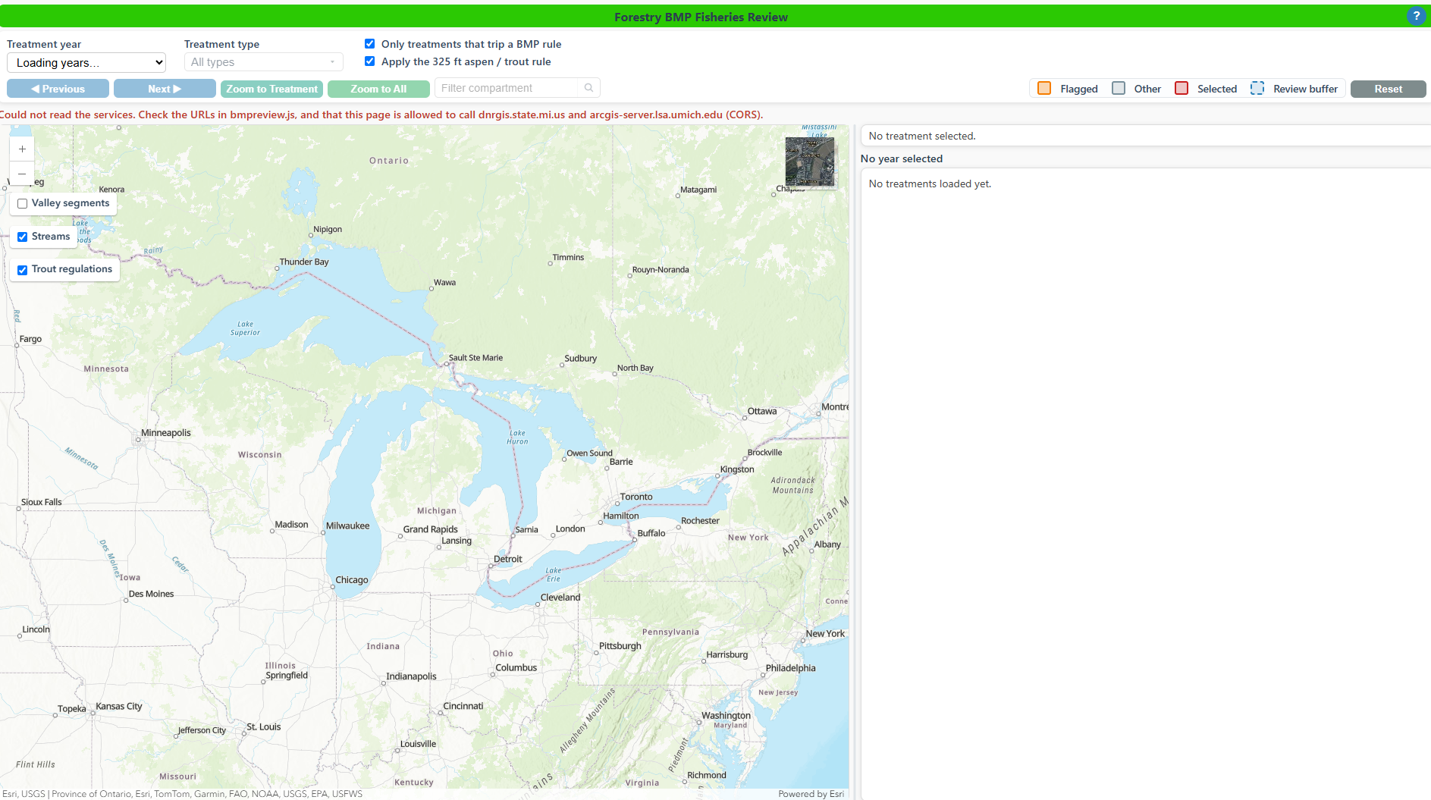Click Zoom to All button
1431x800 pixels.
tap(378, 89)
